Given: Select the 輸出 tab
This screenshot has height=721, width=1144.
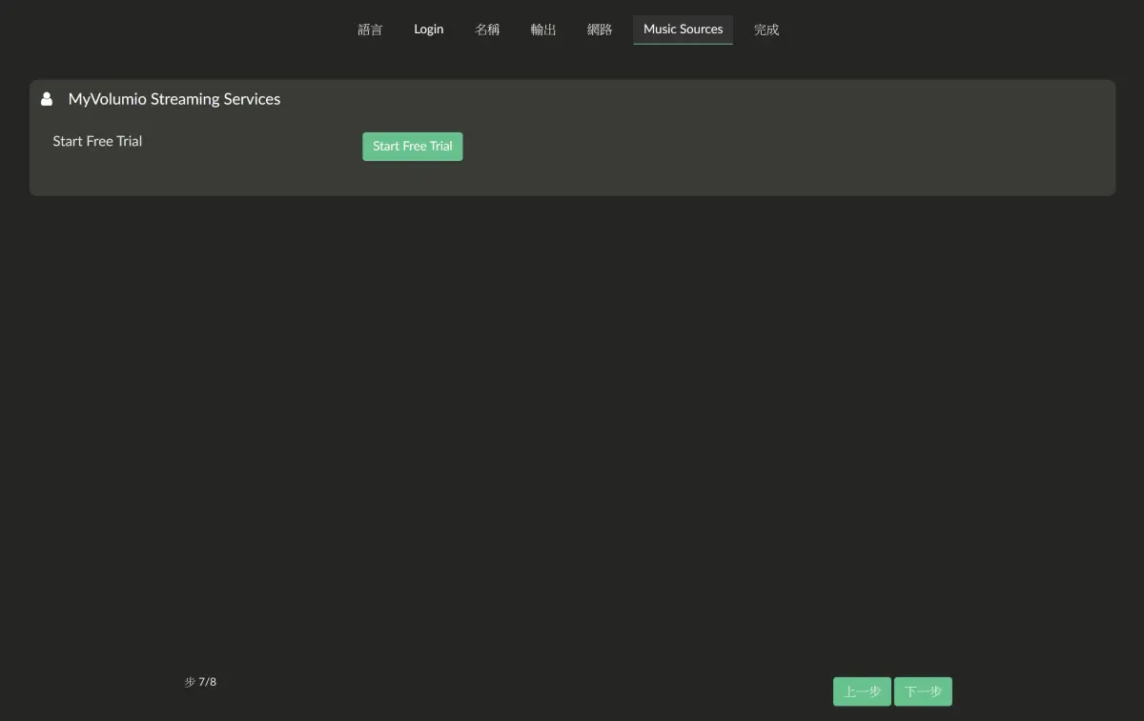Looking at the screenshot, I should (x=543, y=30).
